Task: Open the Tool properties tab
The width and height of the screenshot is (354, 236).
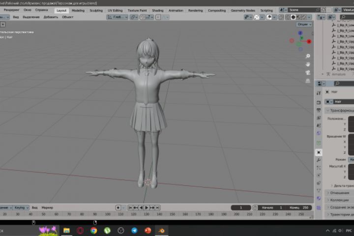Action: [319, 93]
